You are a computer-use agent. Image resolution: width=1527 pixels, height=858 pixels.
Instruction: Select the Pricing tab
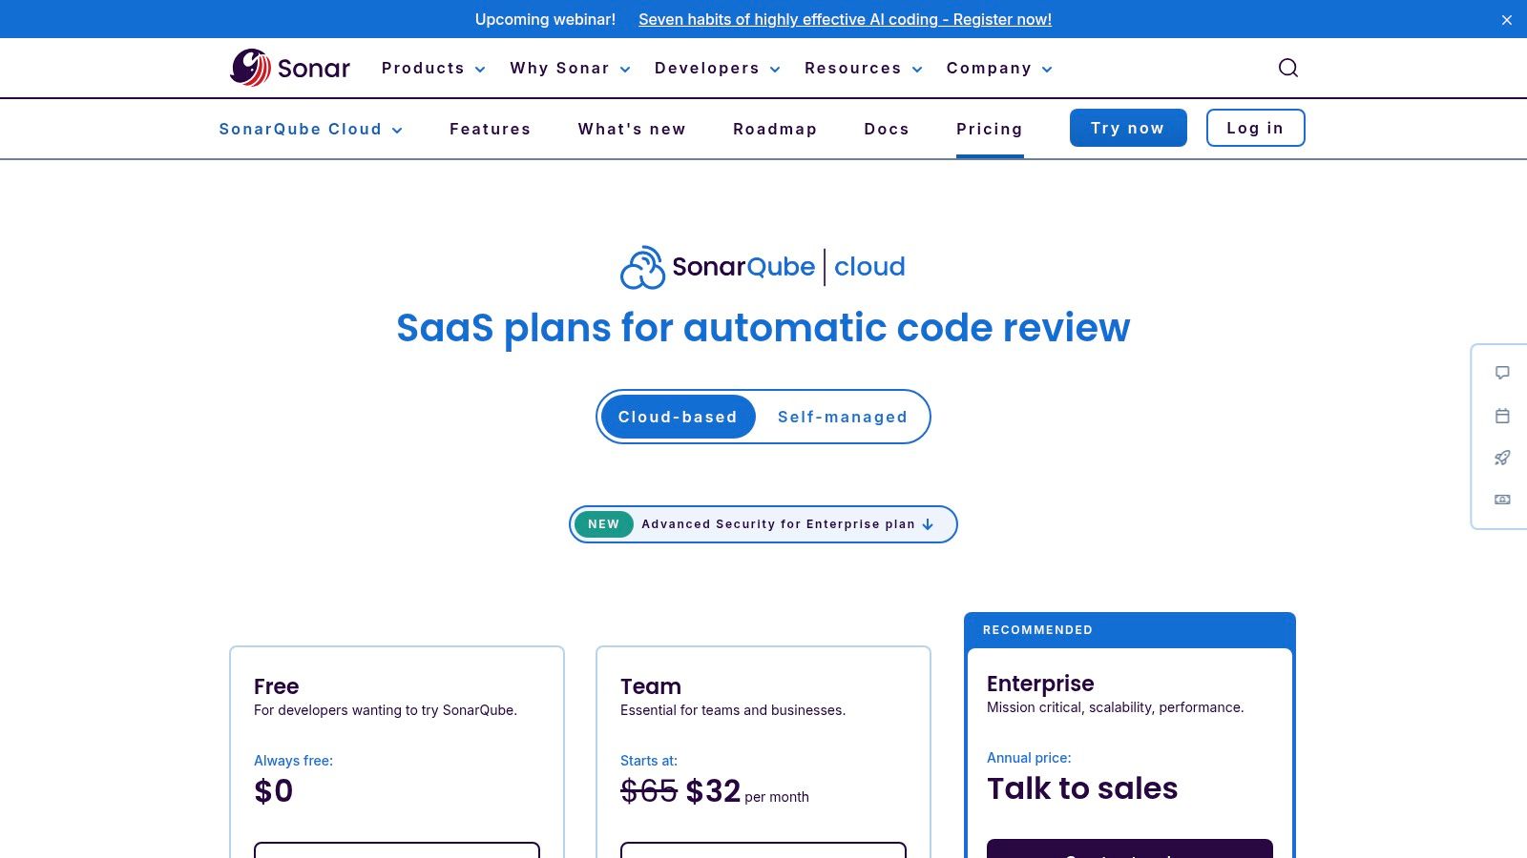click(x=990, y=130)
